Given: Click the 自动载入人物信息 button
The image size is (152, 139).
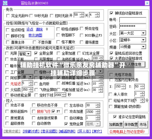Looking at the screenshot, I should tap(128, 64).
